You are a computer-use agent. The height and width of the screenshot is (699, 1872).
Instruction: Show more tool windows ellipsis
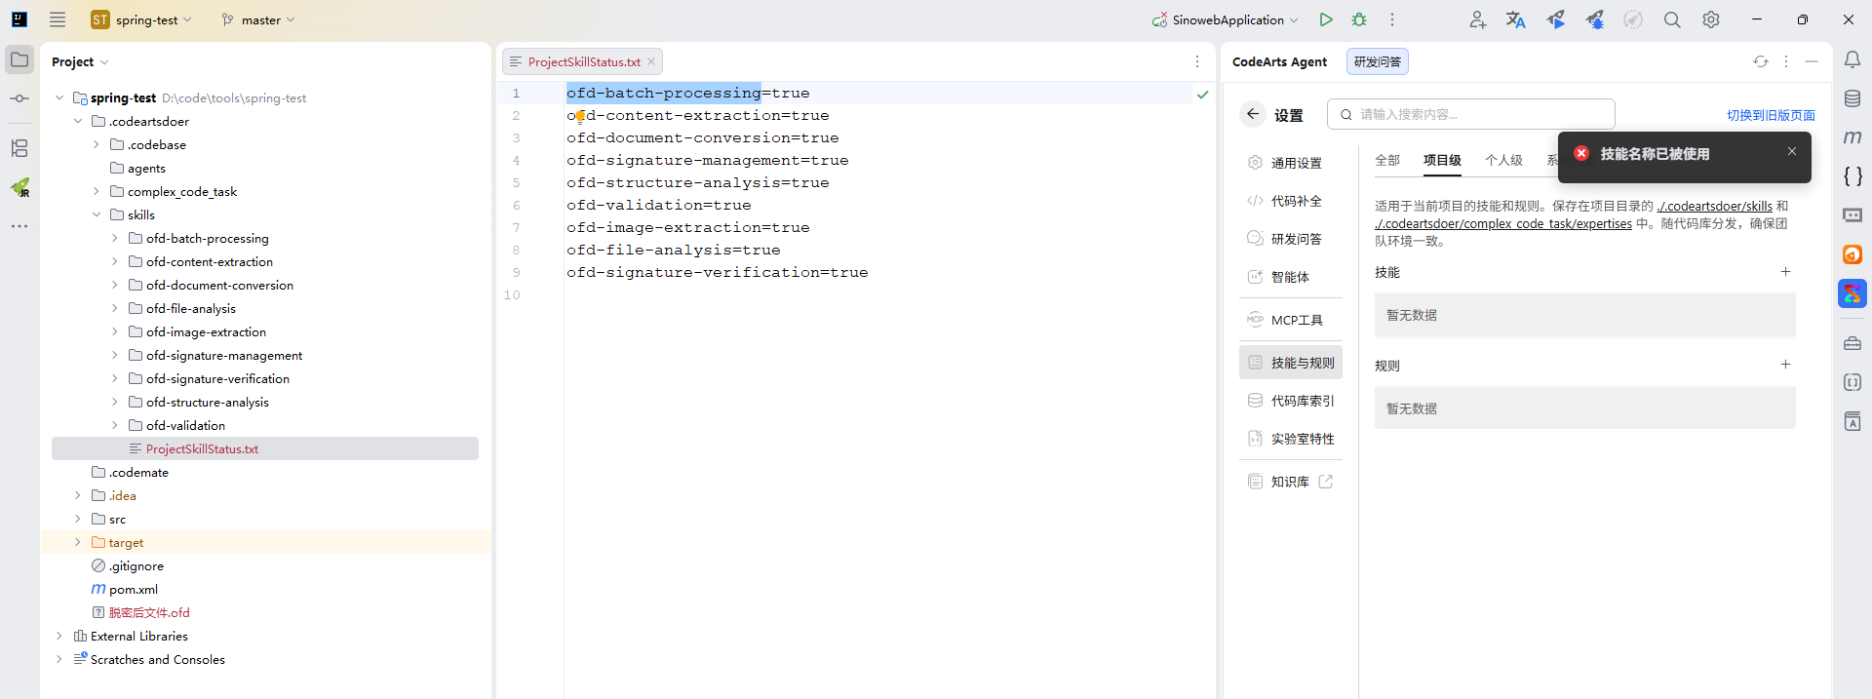pyautogui.click(x=19, y=226)
